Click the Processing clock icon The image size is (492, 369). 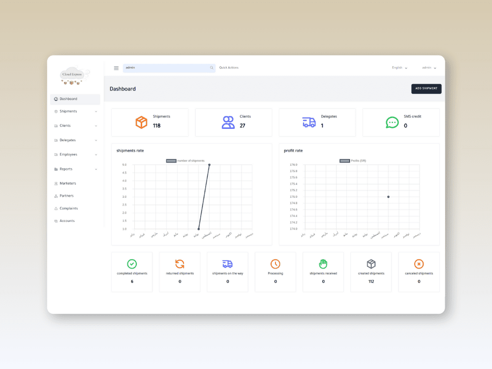pos(276,264)
